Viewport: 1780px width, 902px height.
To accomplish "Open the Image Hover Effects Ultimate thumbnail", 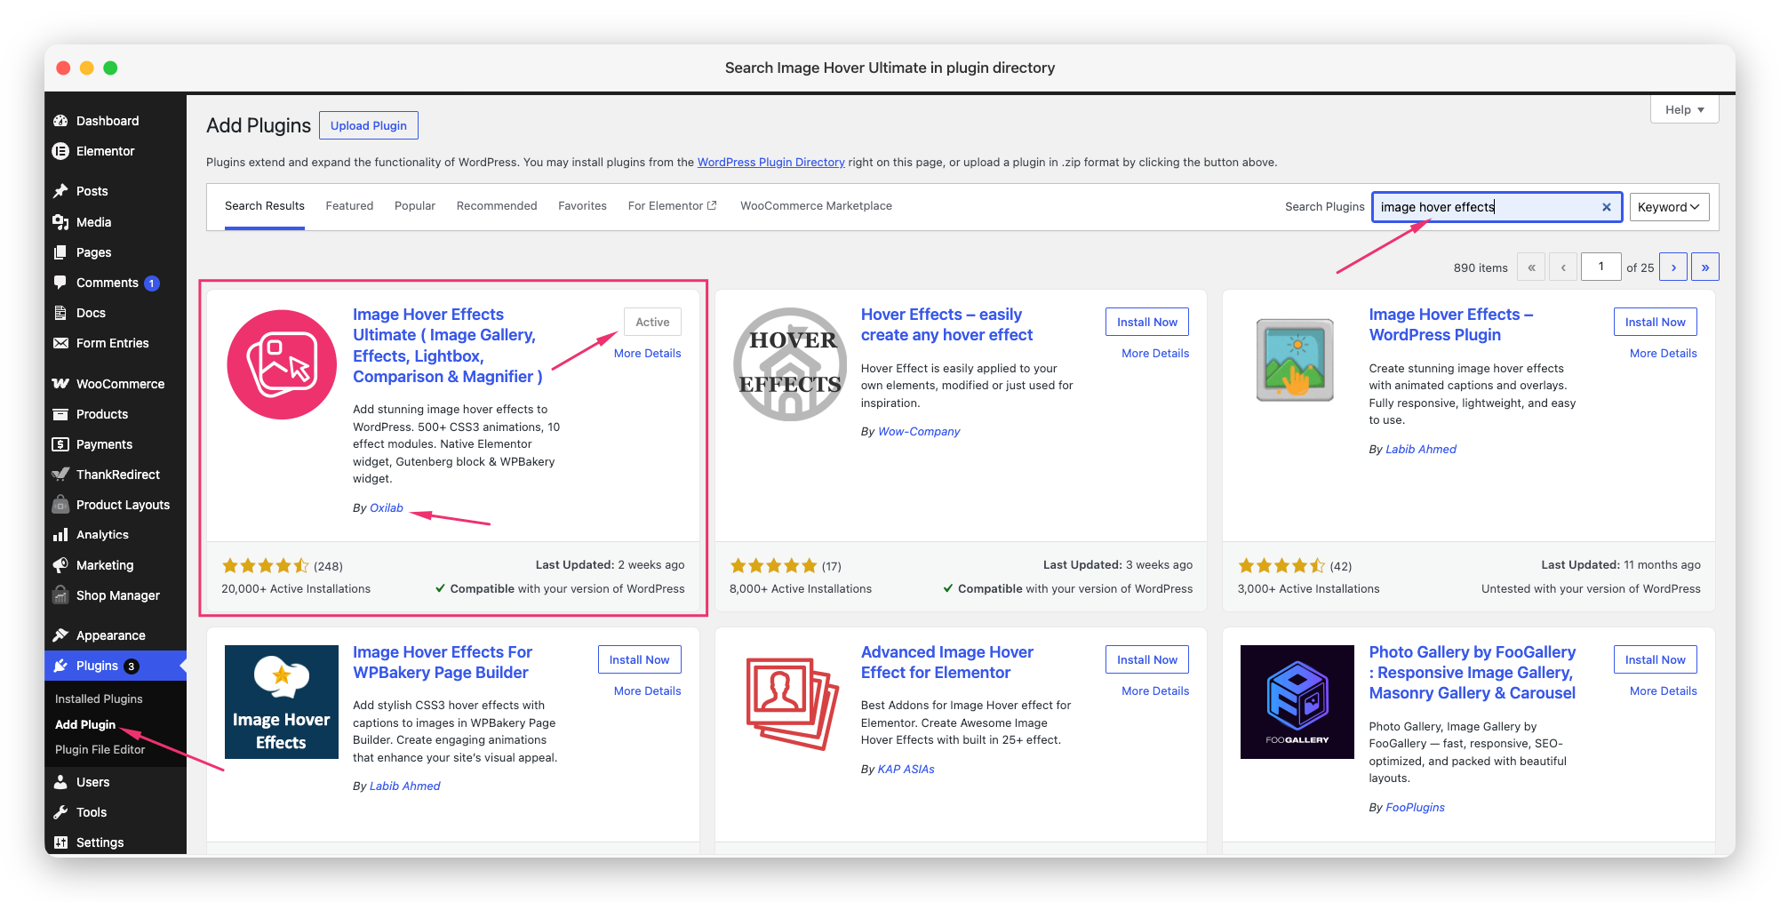I will pos(282,364).
